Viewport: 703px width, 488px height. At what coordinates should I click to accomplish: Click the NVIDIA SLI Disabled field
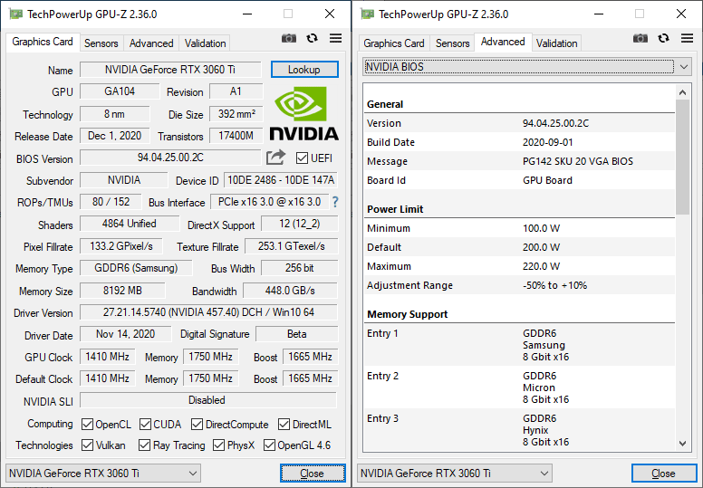pos(208,400)
